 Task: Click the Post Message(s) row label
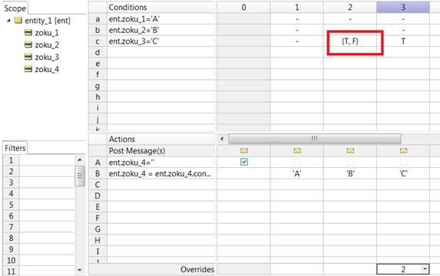137,151
